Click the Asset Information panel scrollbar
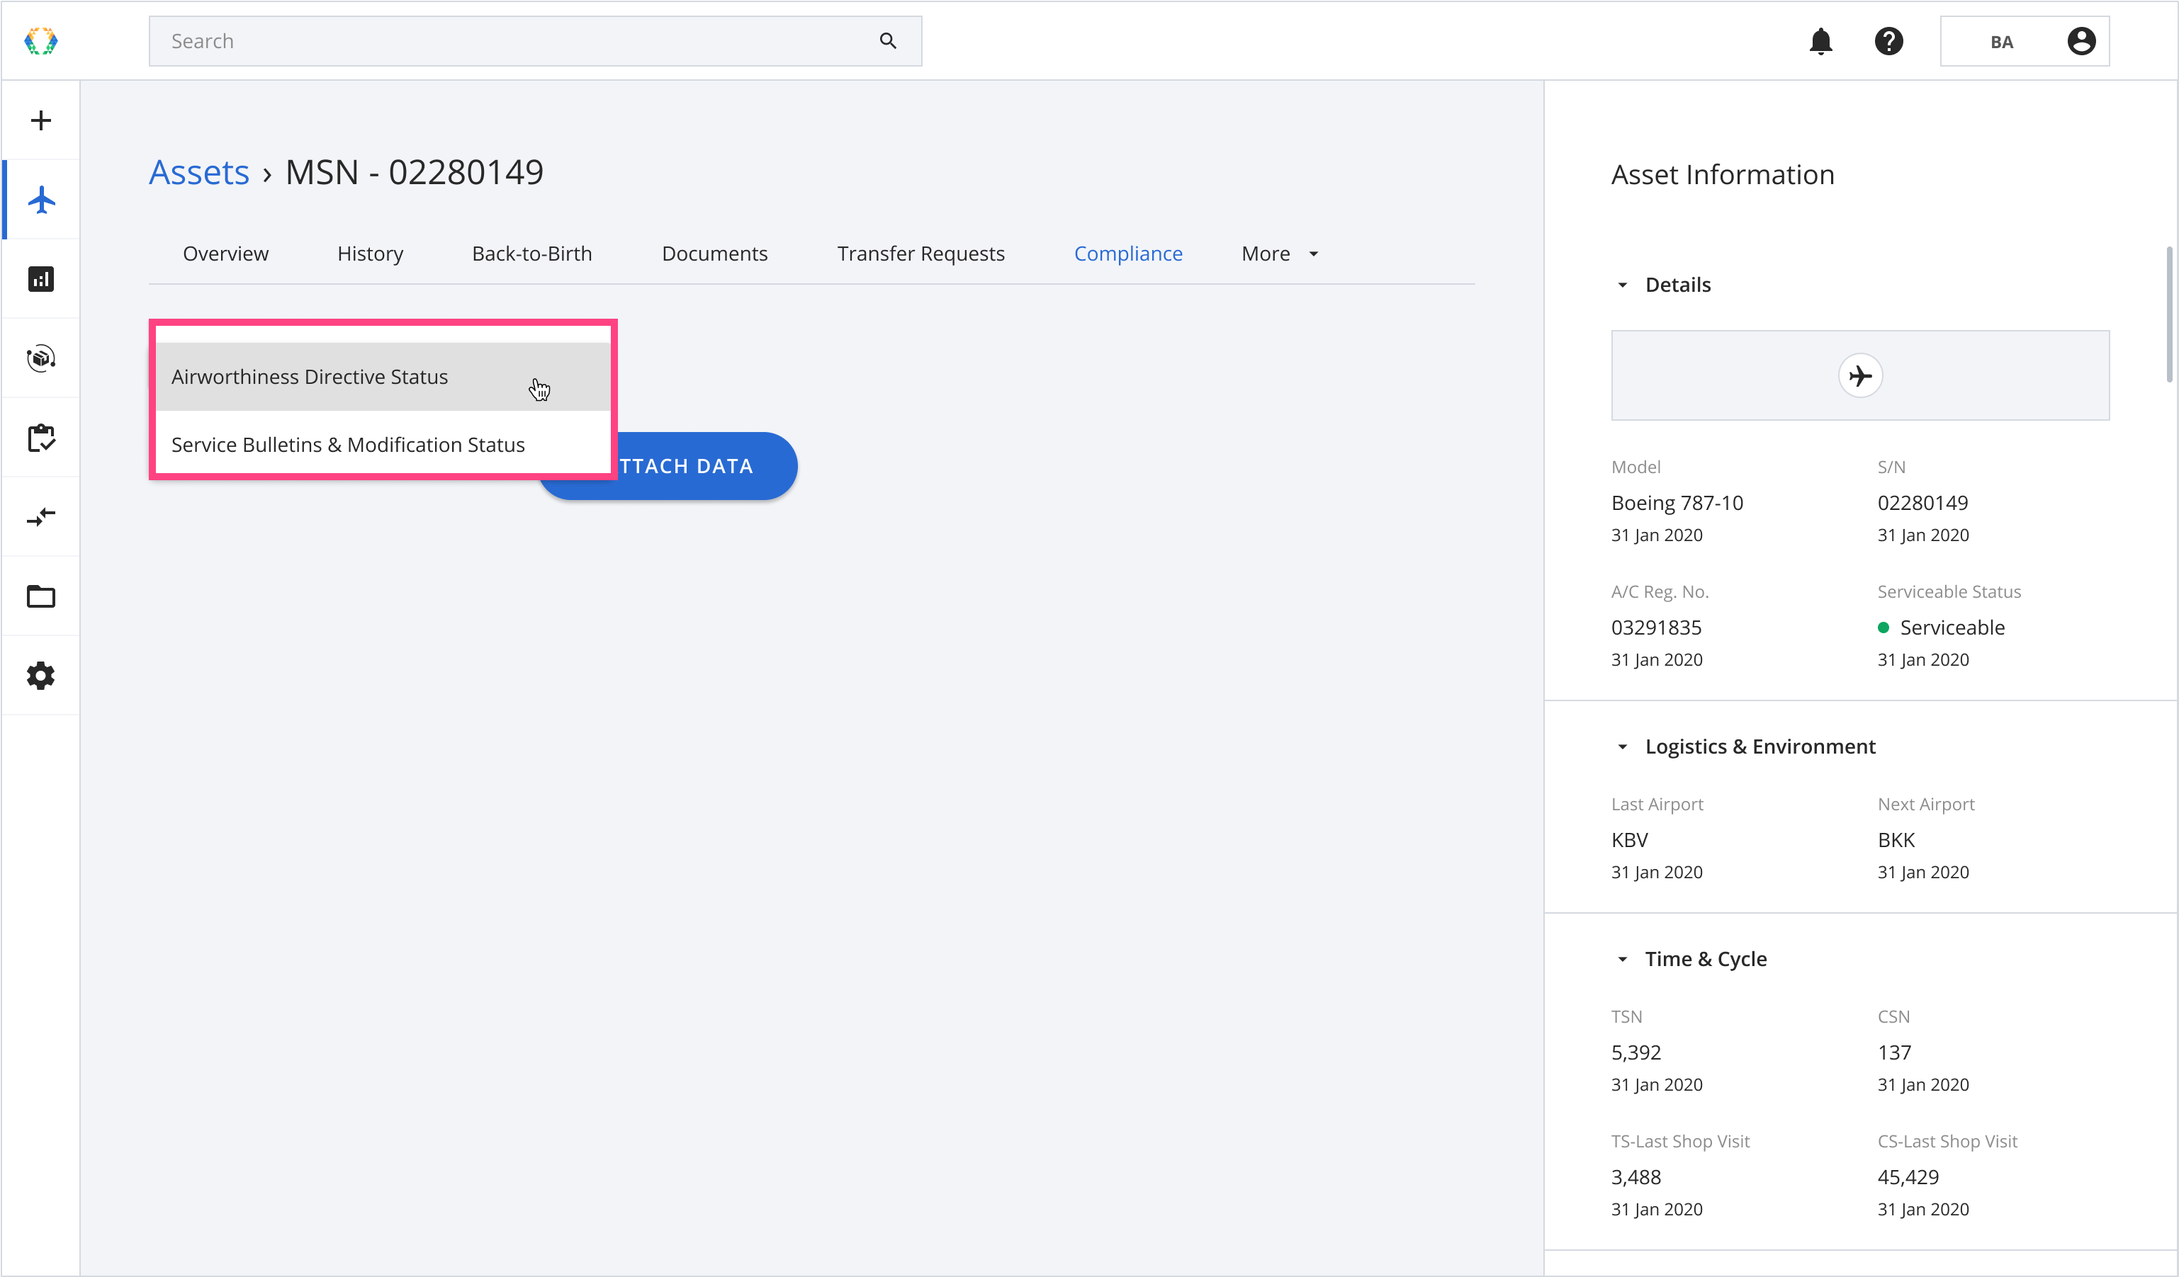This screenshot has height=1277, width=2179. tap(2170, 314)
